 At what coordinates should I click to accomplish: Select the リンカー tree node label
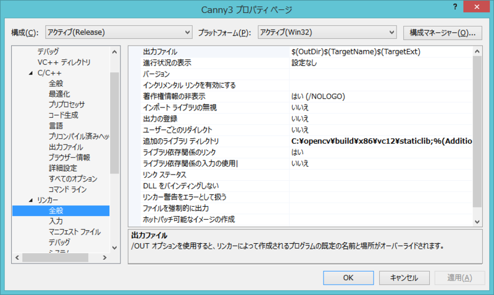tap(48, 200)
